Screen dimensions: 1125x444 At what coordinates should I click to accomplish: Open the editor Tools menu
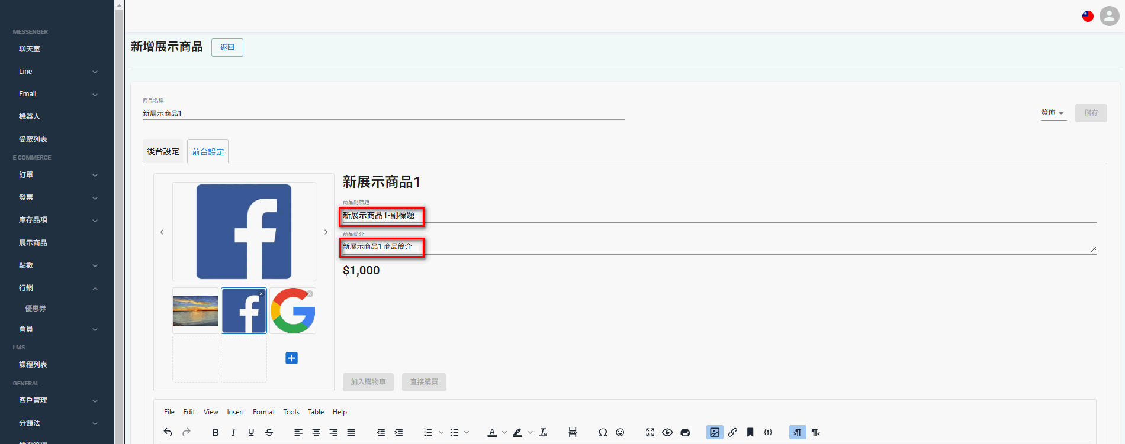[291, 412]
